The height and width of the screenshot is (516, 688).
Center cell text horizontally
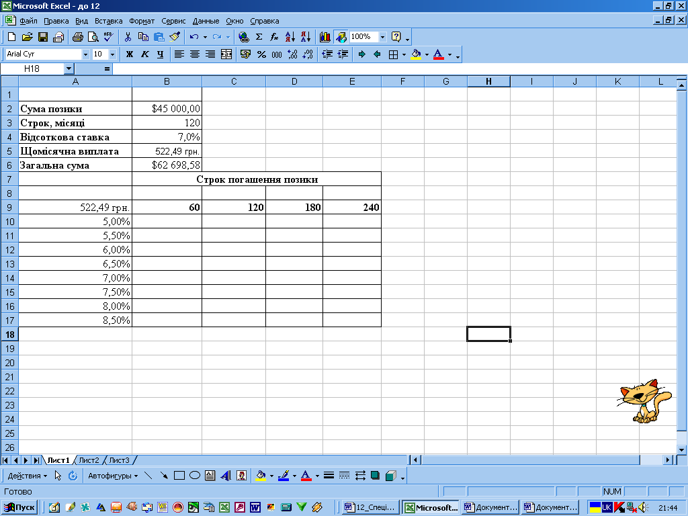195,54
